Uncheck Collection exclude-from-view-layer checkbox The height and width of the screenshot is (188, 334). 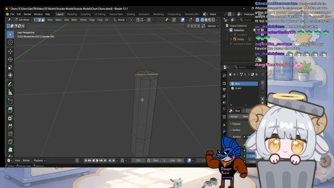[255, 30]
